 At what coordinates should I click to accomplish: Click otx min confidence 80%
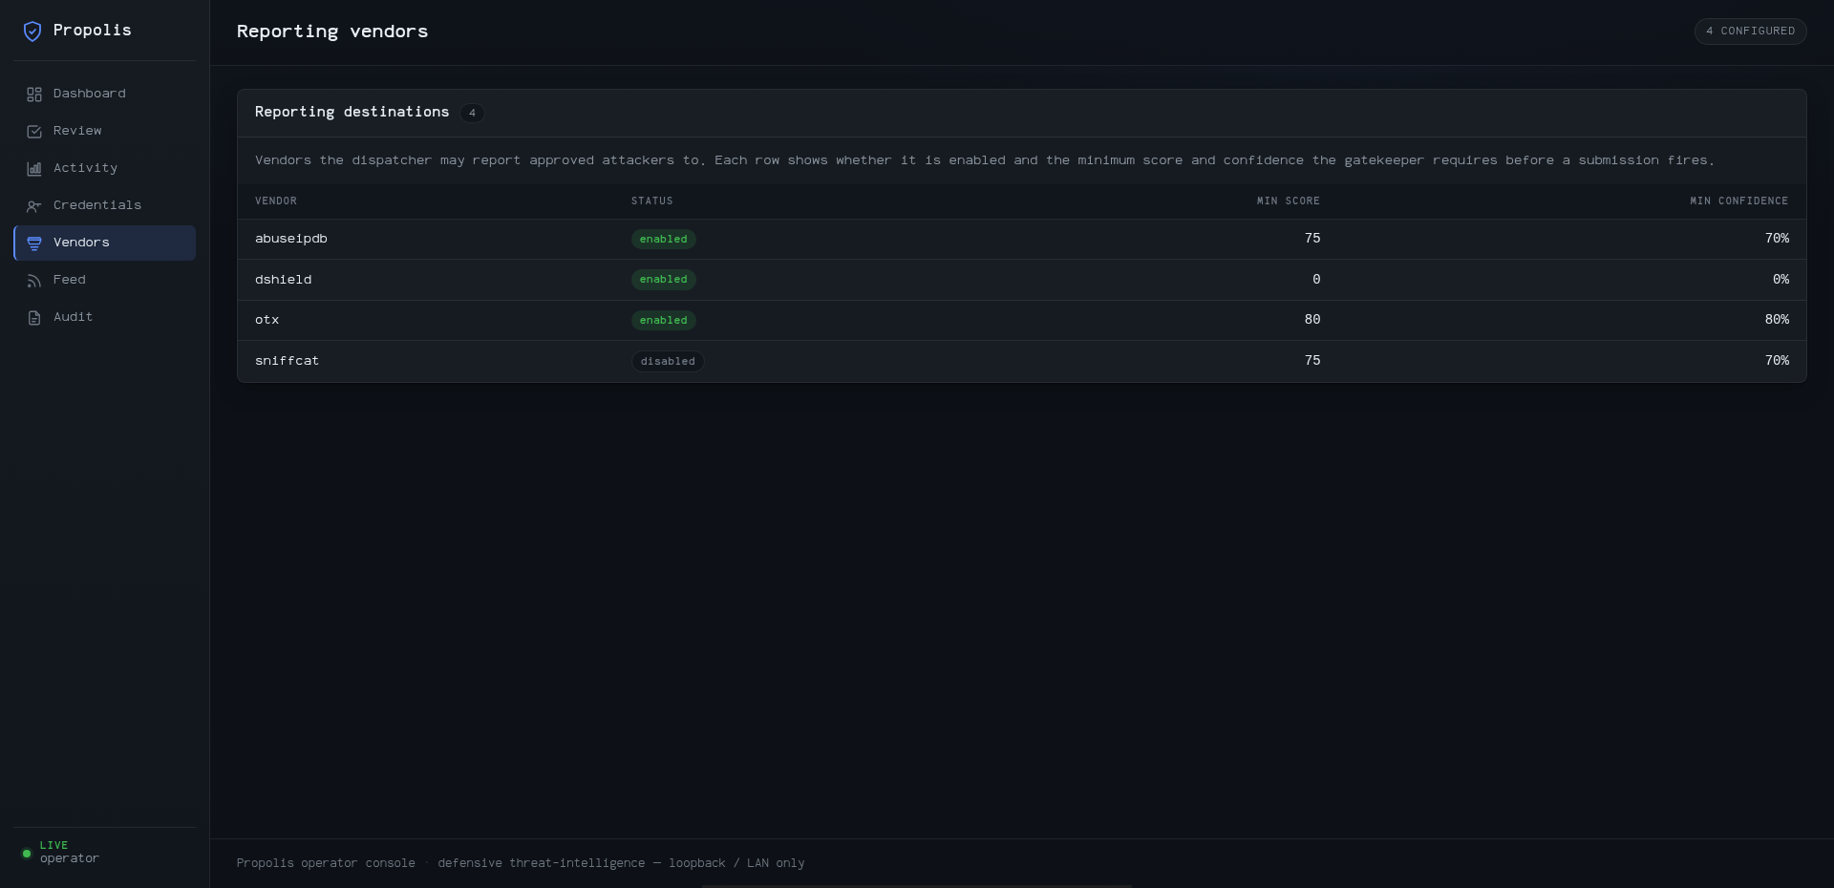point(1777,320)
